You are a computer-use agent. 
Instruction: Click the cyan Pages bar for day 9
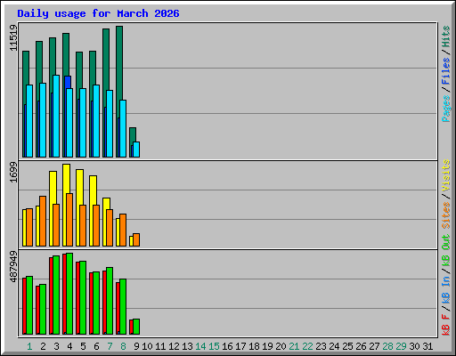[136, 150]
